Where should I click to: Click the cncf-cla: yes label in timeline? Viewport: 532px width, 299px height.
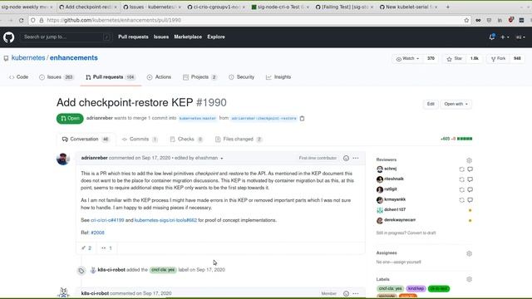(x=163, y=270)
